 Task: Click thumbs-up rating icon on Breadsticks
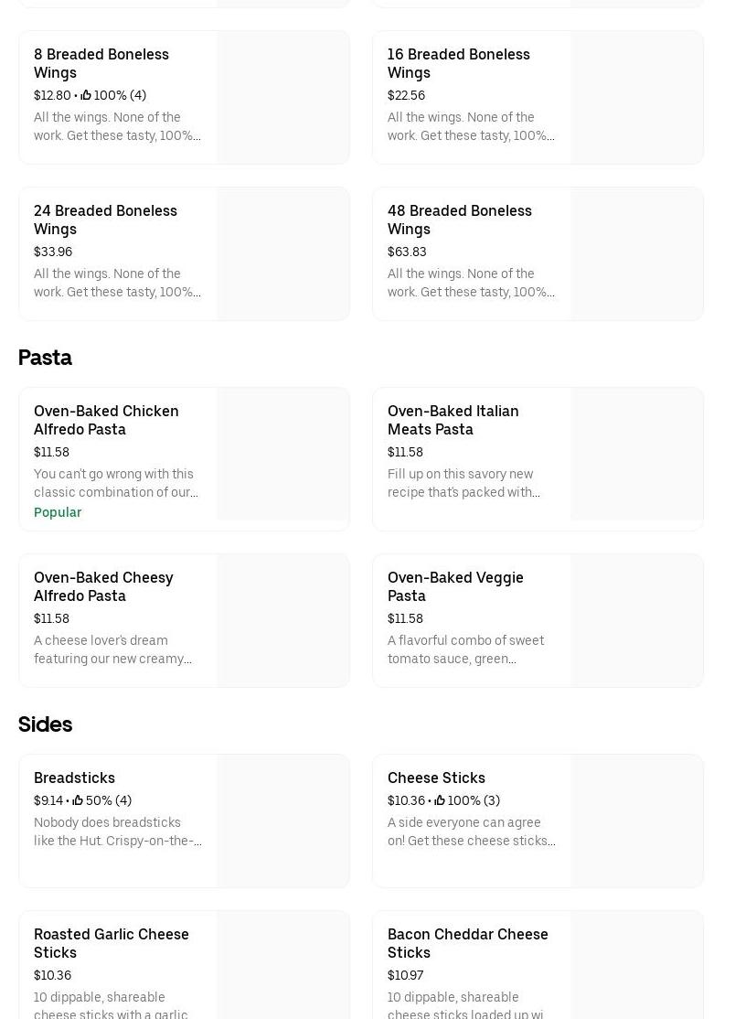point(78,800)
